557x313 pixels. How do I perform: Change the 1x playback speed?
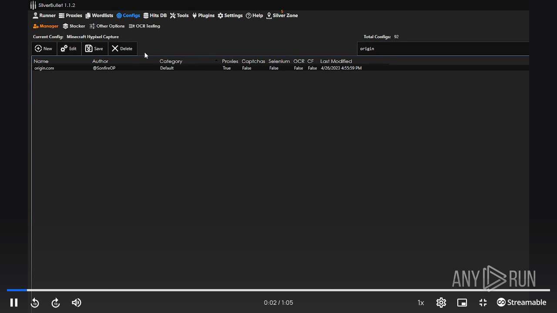coord(421,303)
